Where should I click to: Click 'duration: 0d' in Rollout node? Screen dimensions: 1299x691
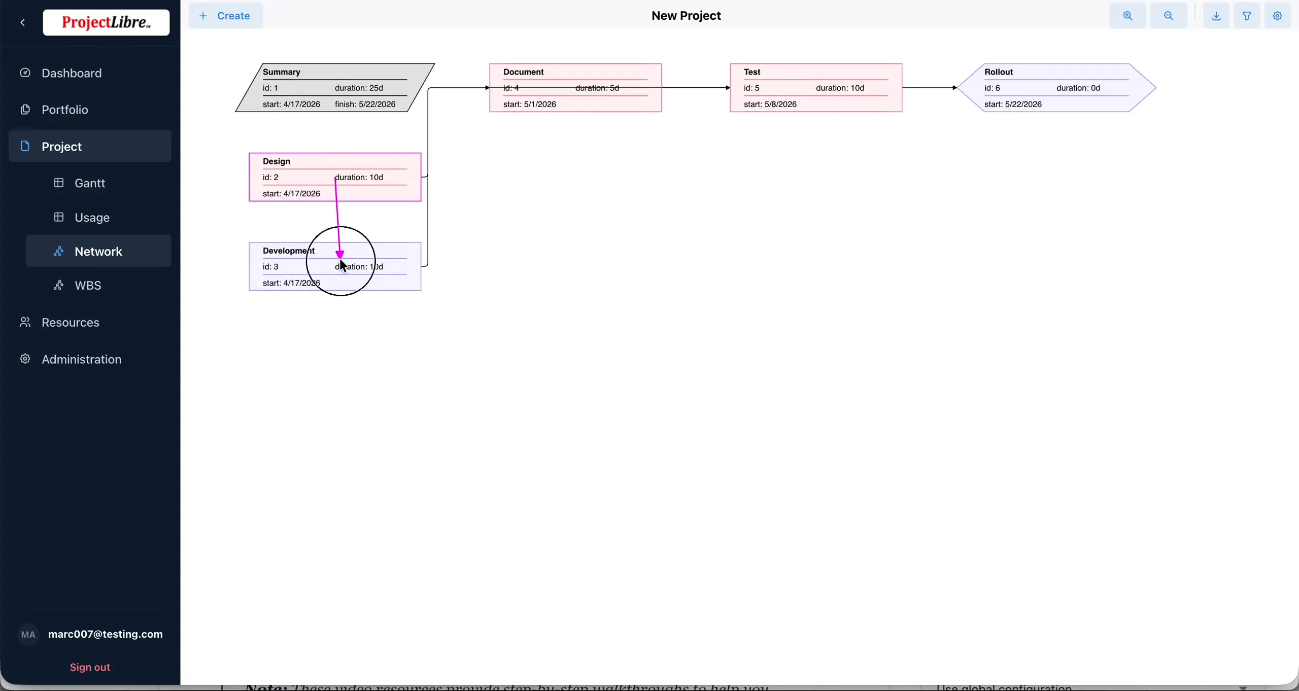pyautogui.click(x=1078, y=88)
